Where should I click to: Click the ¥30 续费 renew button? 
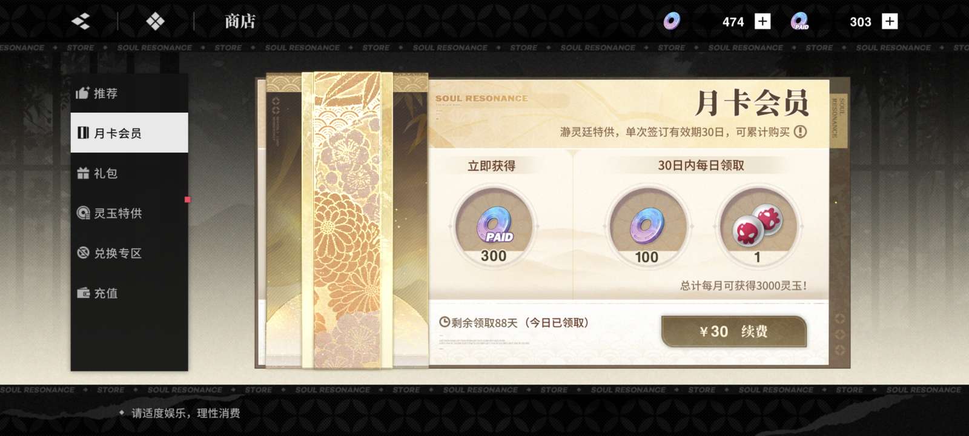734,331
